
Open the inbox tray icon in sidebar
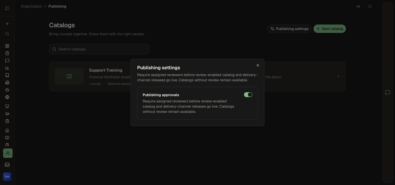click(7, 165)
